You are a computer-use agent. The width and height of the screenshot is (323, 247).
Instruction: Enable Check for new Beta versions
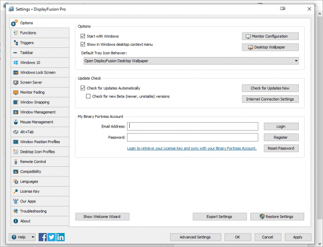(88, 96)
